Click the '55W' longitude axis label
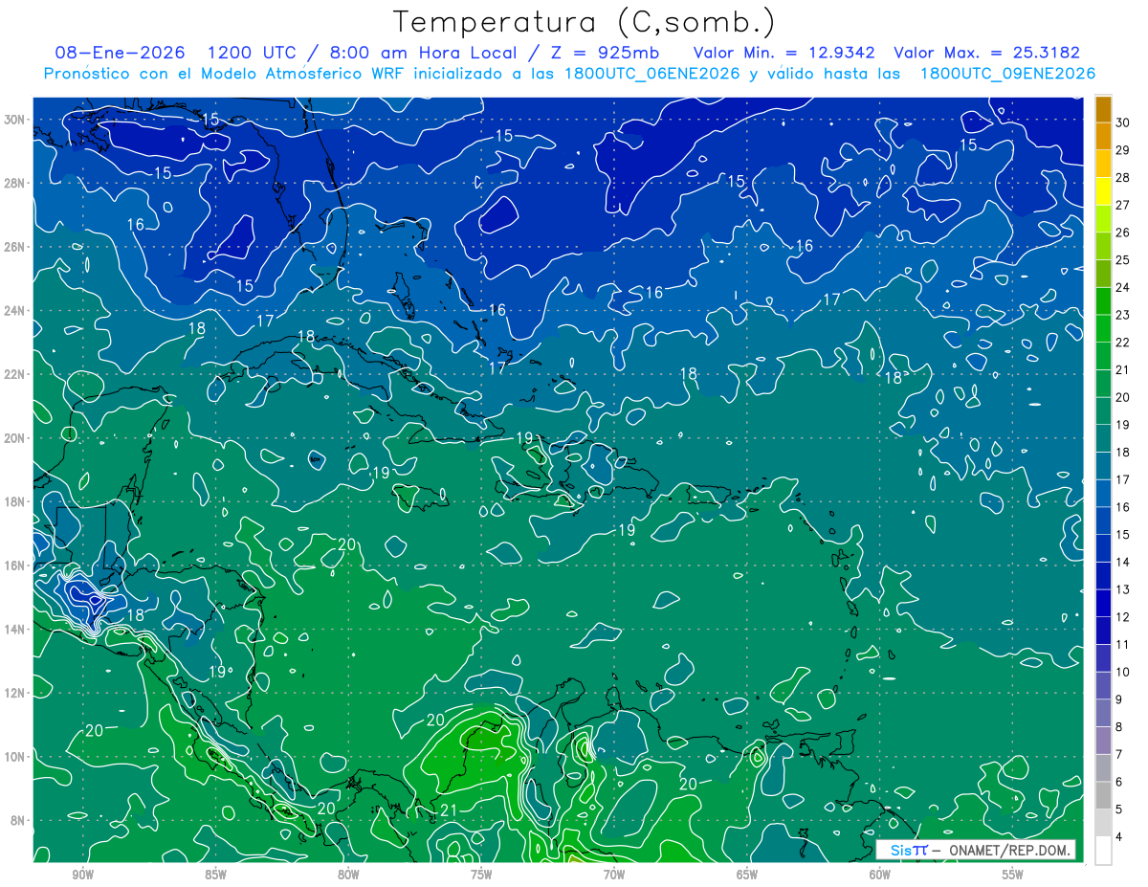 point(1013,875)
